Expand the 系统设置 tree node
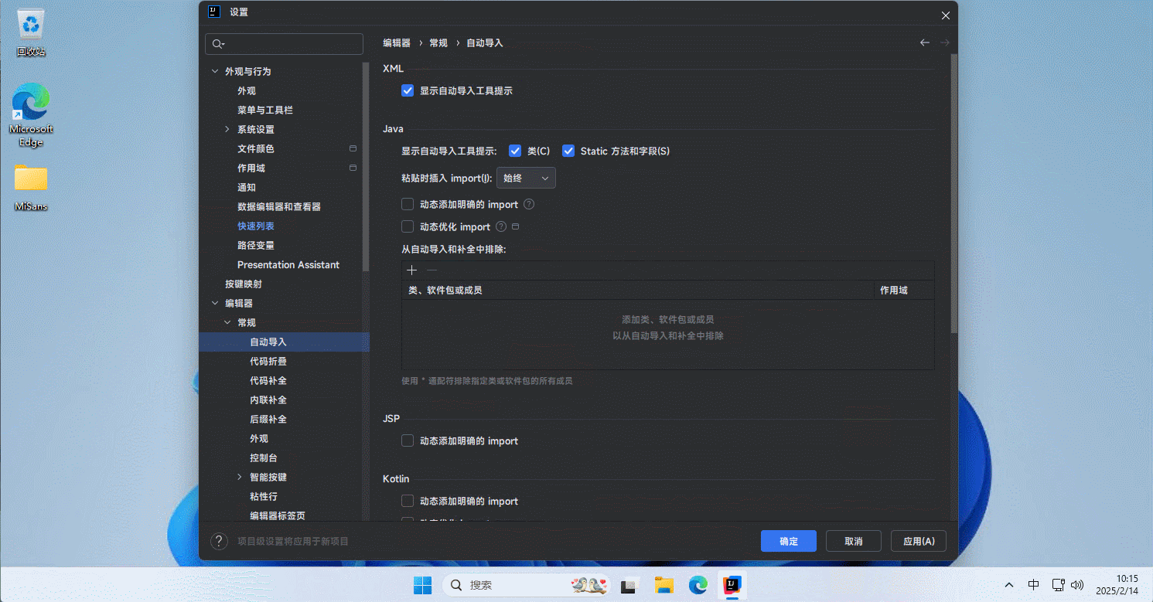The height and width of the screenshot is (602, 1153). point(227,130)
